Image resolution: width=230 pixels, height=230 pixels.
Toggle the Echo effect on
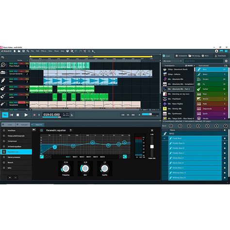tap(4, 168)
